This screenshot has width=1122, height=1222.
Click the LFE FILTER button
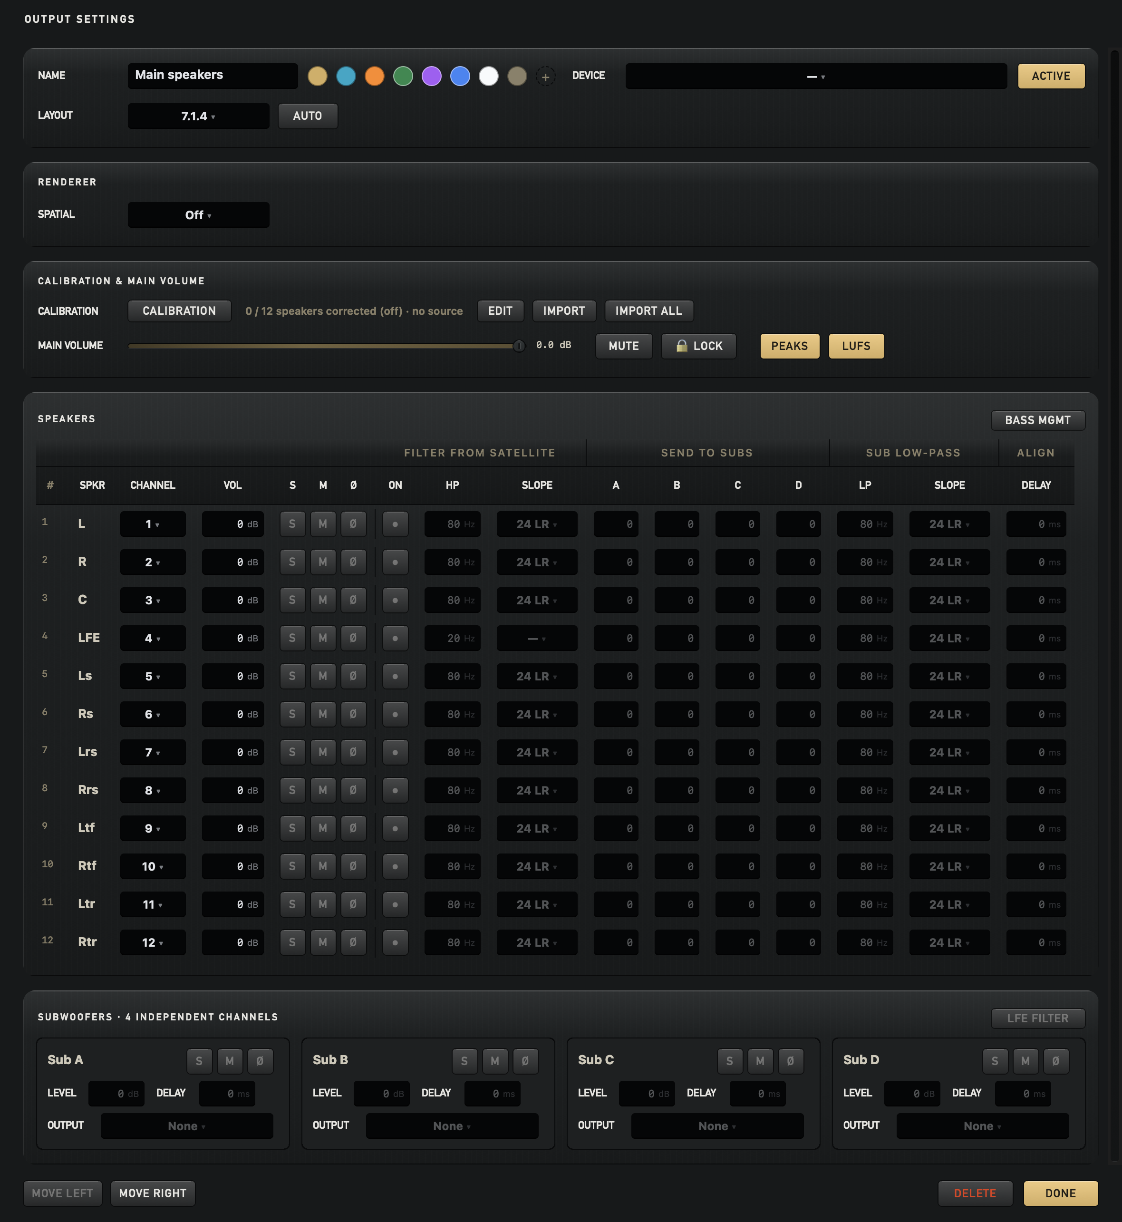click(1037, 1018)
